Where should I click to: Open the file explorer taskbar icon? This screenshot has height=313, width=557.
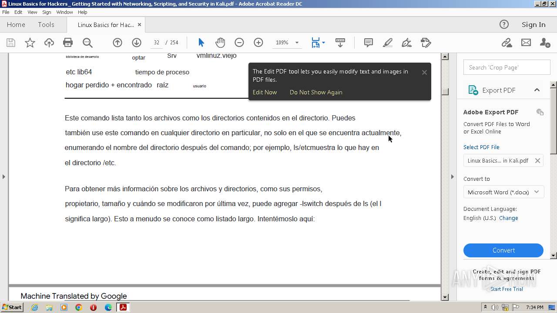pyautogui.click(x=49, y=307)
